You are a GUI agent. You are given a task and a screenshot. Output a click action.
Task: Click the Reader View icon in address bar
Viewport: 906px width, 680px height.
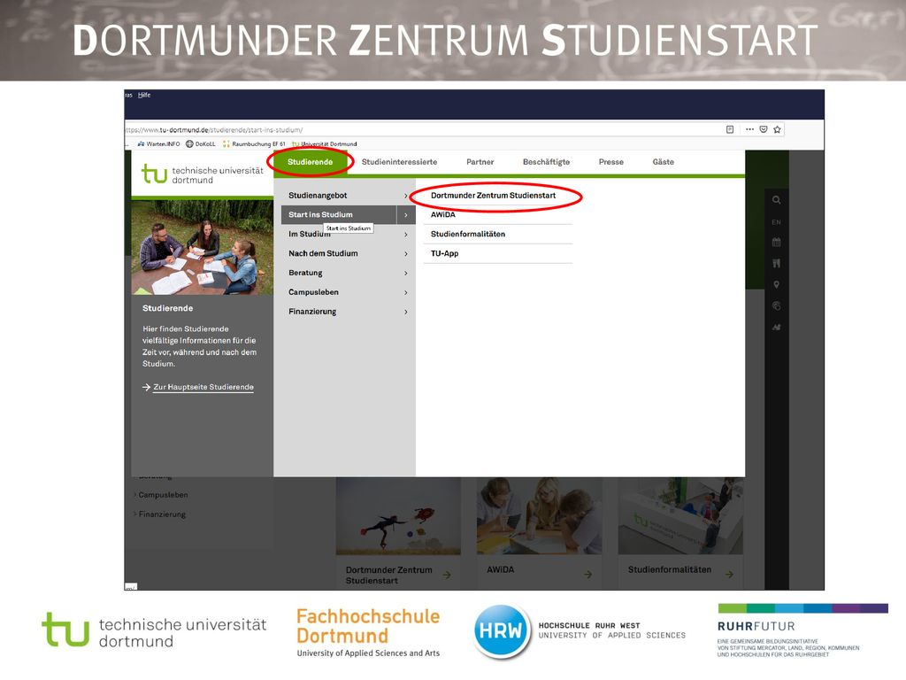tap(730, 129)
